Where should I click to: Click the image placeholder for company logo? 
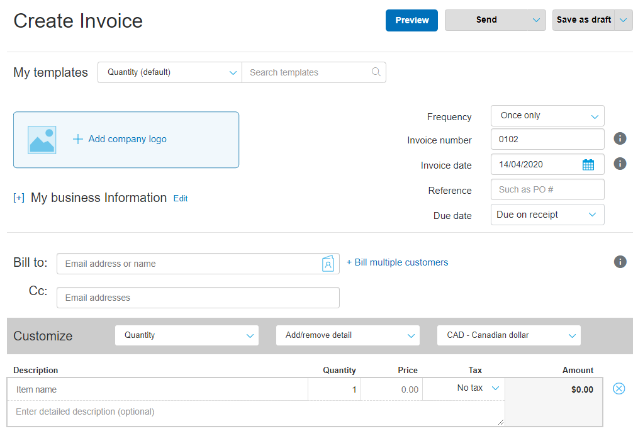[42, 140]
